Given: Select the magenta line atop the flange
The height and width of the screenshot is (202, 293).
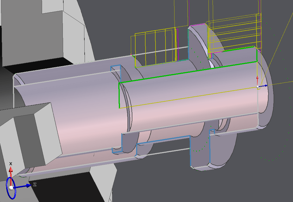Looking at the screenshot, I should 198,25.
